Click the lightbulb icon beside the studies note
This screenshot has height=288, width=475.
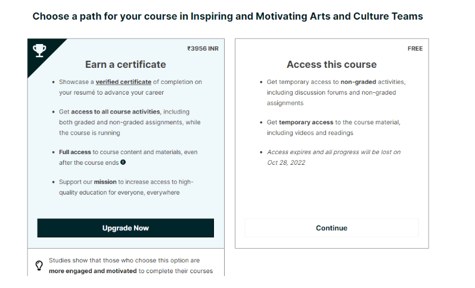coord(39,265)
